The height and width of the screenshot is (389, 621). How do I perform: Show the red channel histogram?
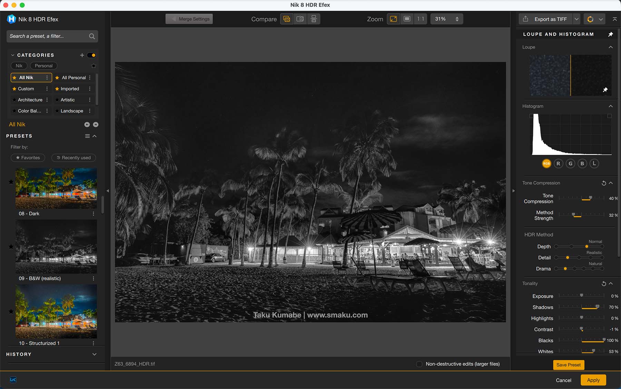558,164
